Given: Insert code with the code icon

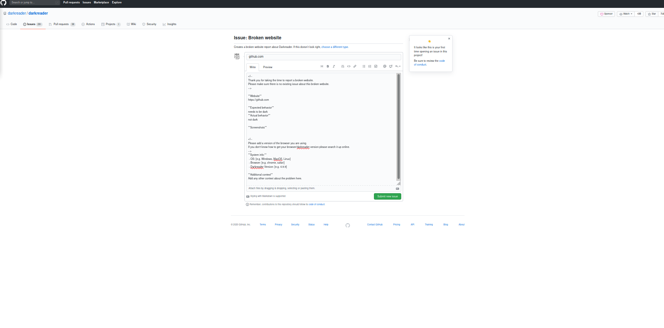Looking at the screenshot, I should (x=348, y=66).
